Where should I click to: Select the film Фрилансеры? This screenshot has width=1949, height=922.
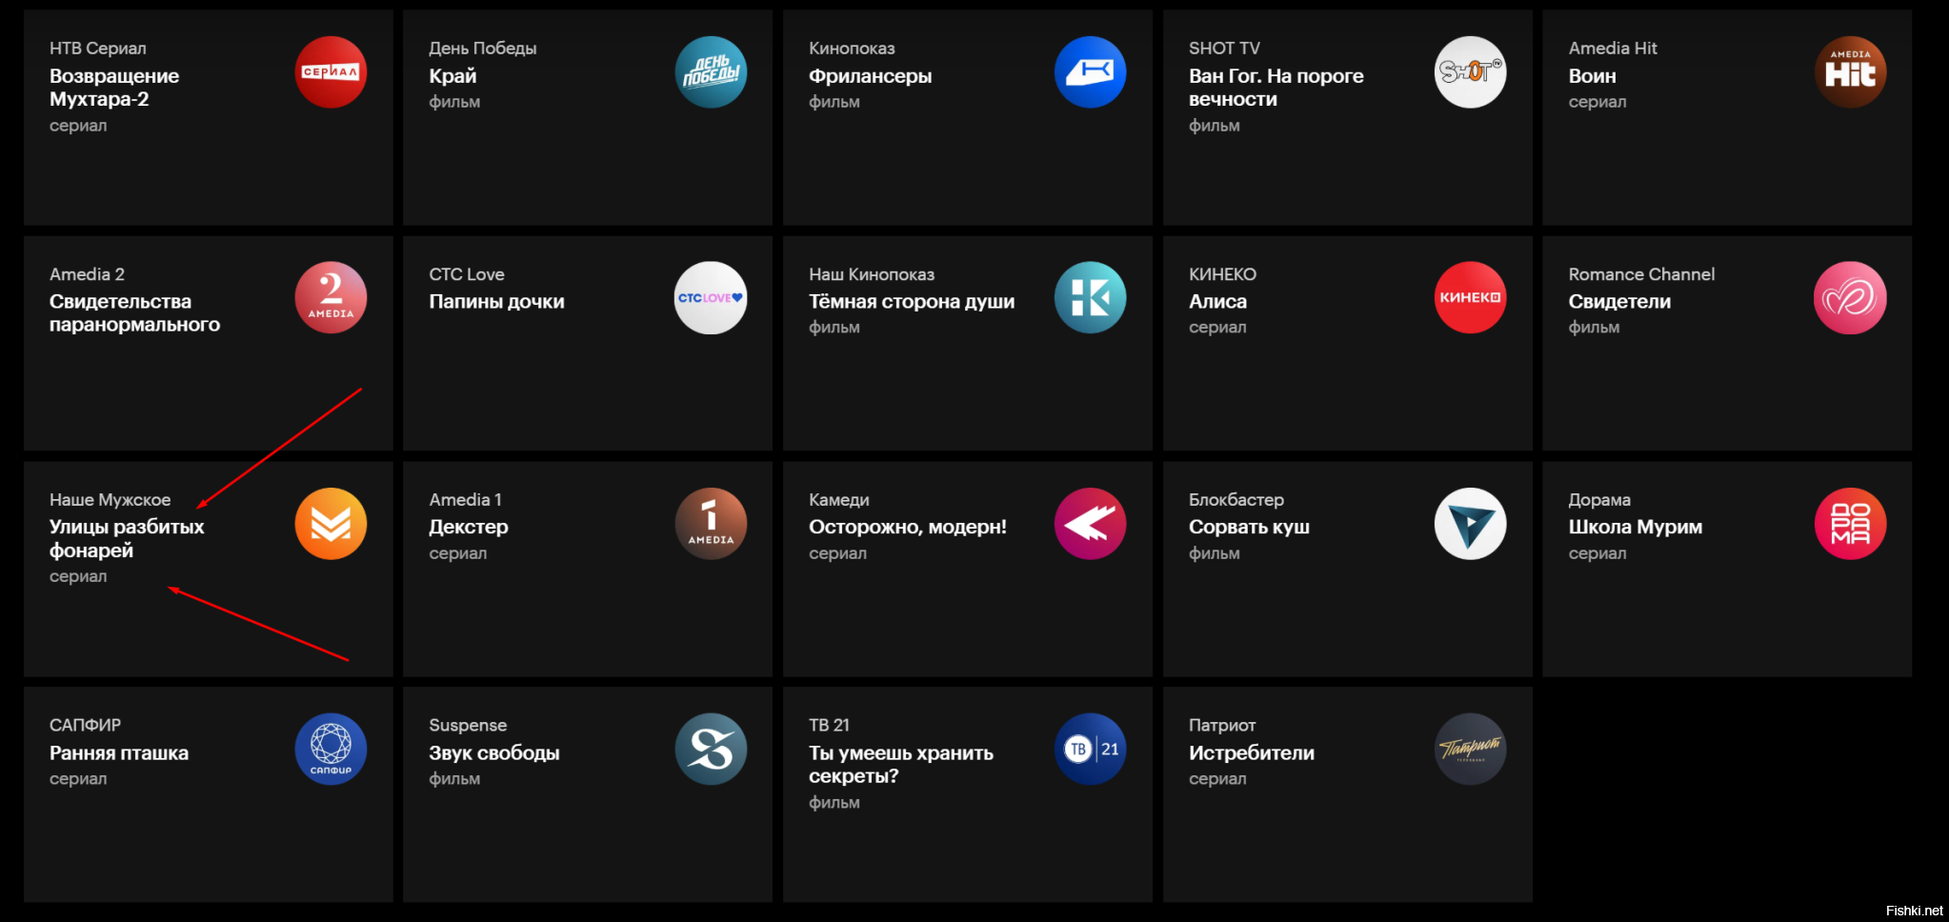870,76
